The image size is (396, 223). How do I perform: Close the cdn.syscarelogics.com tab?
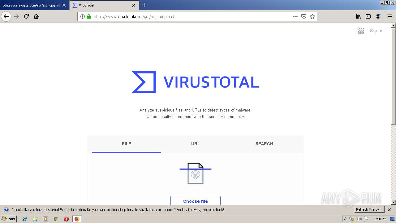point(64,5)
